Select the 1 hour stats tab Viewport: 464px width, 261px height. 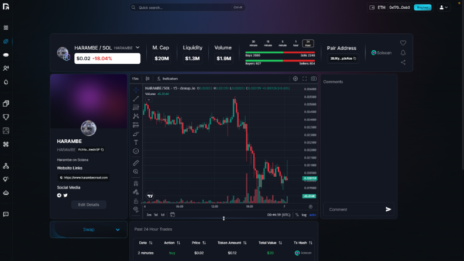click(295, 43)
